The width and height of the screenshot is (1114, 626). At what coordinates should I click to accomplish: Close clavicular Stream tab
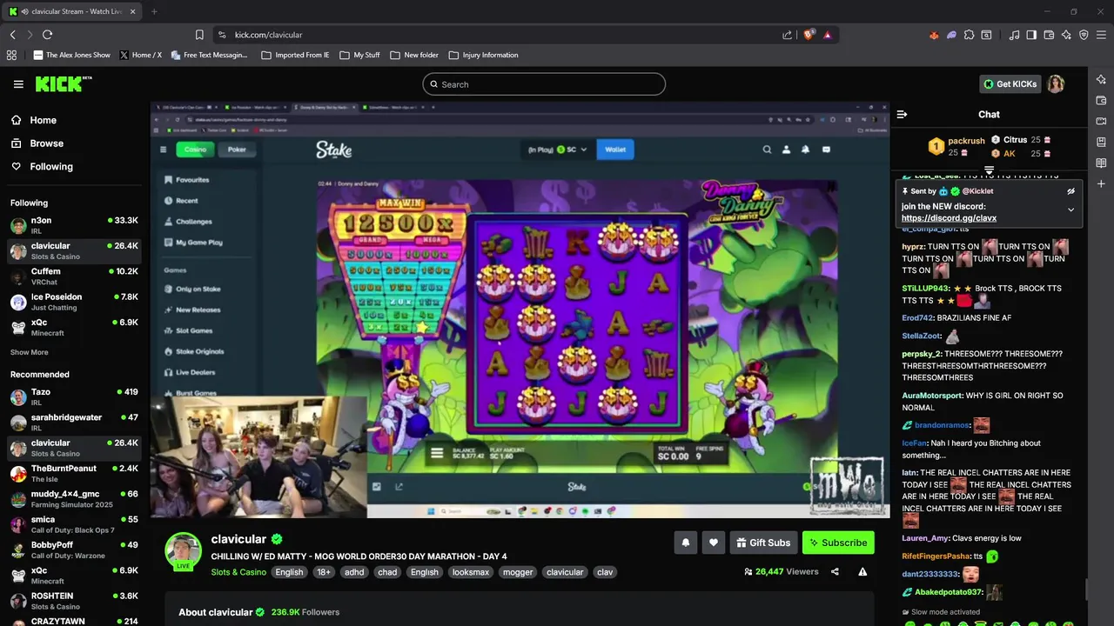132,11
